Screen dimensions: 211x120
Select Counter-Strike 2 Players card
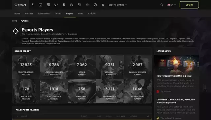point(26,67)
